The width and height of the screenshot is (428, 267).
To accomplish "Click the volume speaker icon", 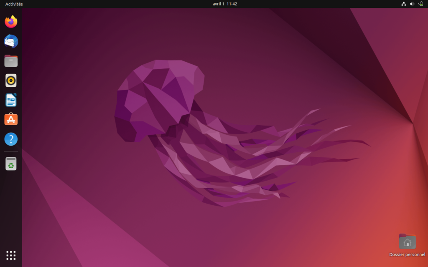I will [x=412, y=4].
